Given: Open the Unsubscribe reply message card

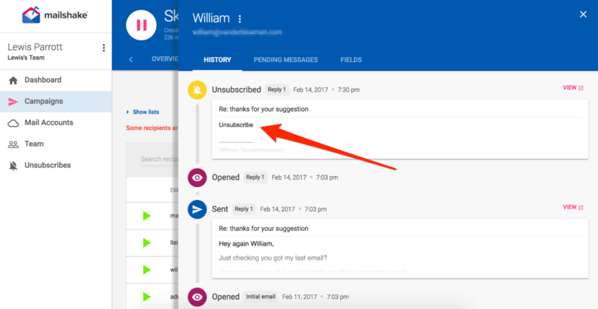Looking at the screenshot, I should coord(400,129).
